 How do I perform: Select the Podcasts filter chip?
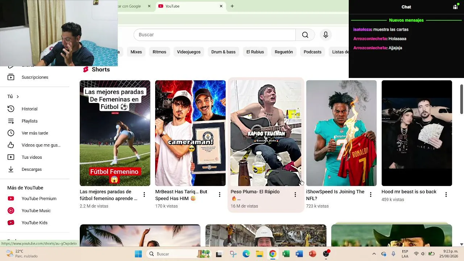(312, 52)
